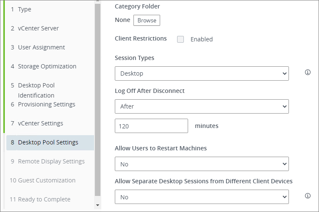319x212 pixels.
Task: Enable the Client Restrictions checkbox
Action: [x=180, y=39]
